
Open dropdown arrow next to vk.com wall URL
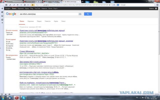click(48, 53)
